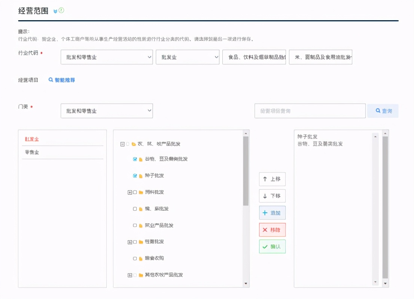Click the 棉、麻批发 tree row label
414x299 pixels.
(156, 209)
